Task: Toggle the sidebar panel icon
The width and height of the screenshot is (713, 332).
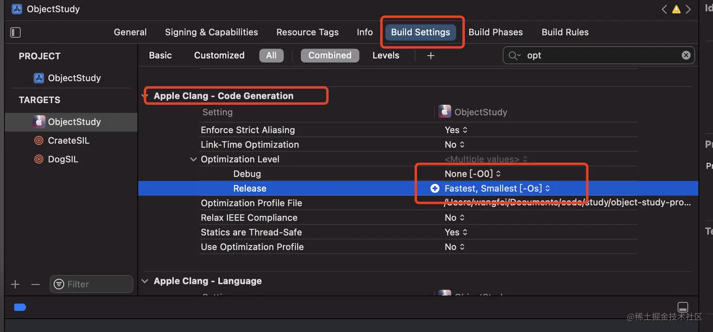Action: [x=16, y=32]
